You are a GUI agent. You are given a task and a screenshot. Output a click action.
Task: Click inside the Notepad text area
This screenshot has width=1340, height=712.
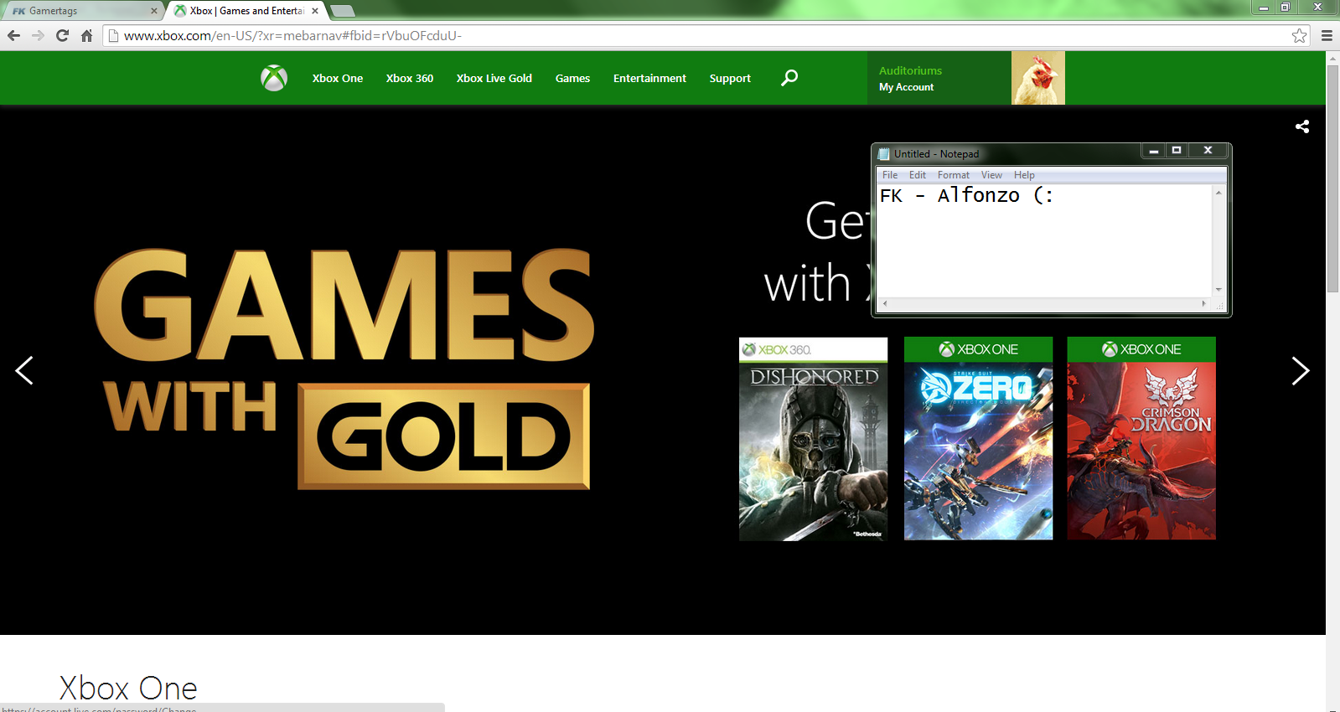click(x=1044, y=240)
